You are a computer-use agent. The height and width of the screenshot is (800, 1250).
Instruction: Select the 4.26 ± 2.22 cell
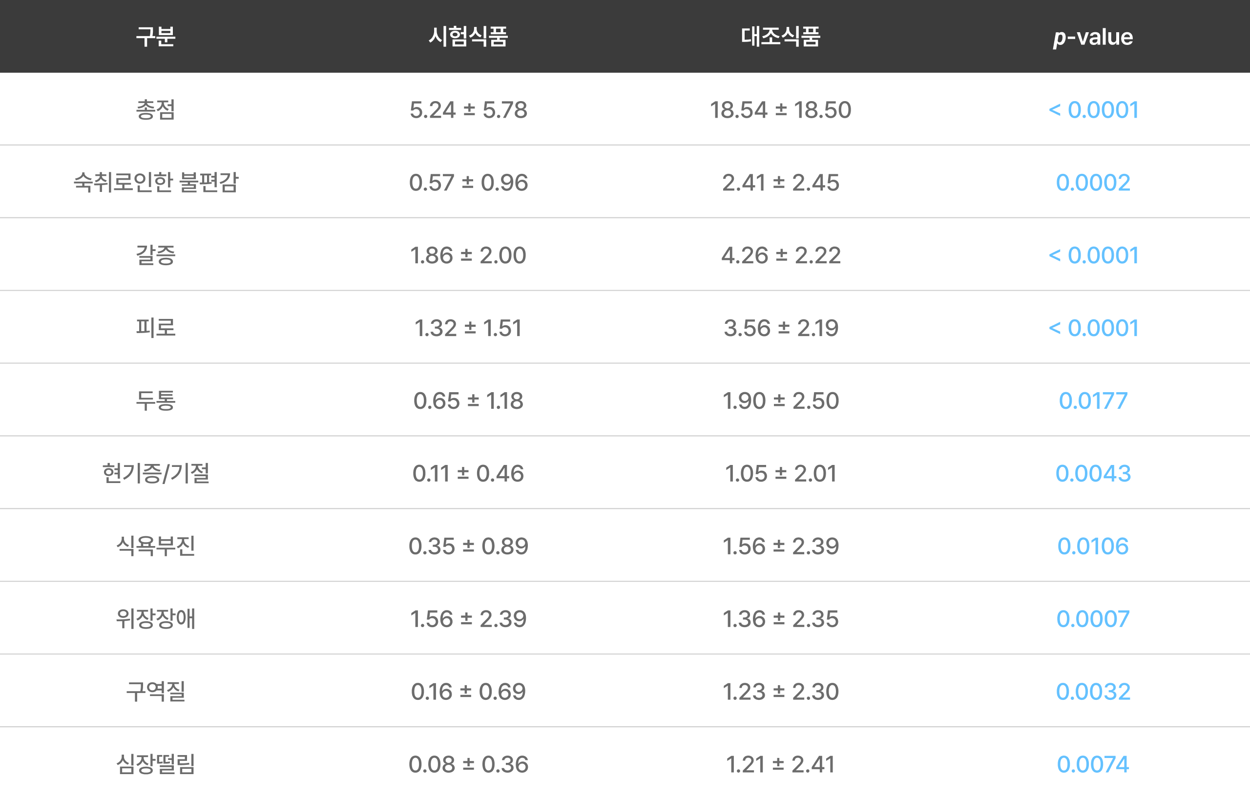coord(781,255)
